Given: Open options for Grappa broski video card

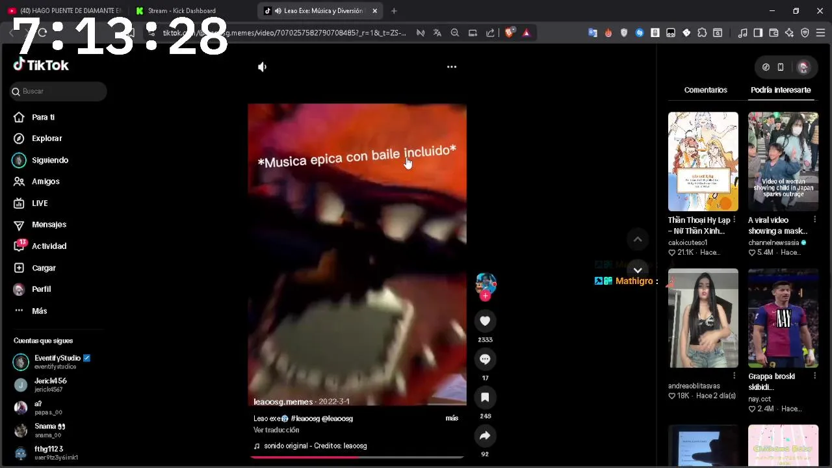Looking at the screenshot, I should pos(814,376).
